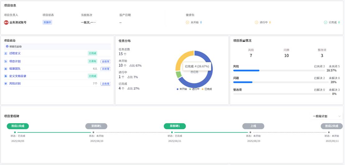Click the 定义文档目录 row icon
Screen dimensions: 345x165
pyautogui.click(x=6, y=76)
